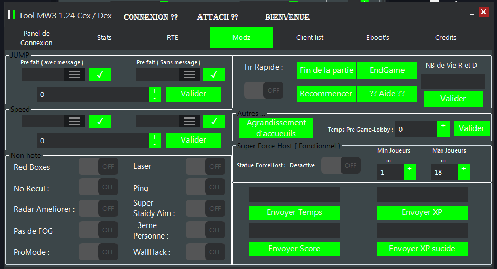
Task: Click CONNEXION ?? status label
Action: click(151, 17)
